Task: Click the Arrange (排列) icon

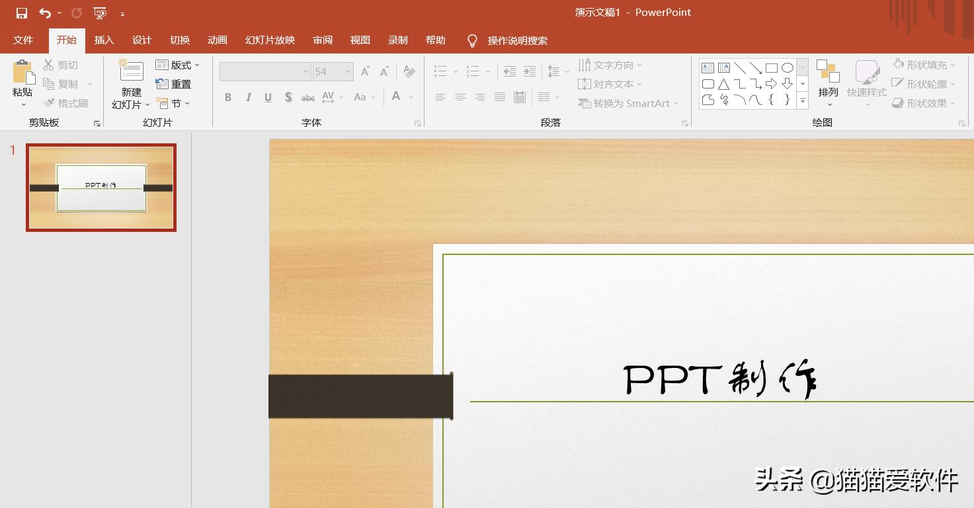Action: pos(828,72)
